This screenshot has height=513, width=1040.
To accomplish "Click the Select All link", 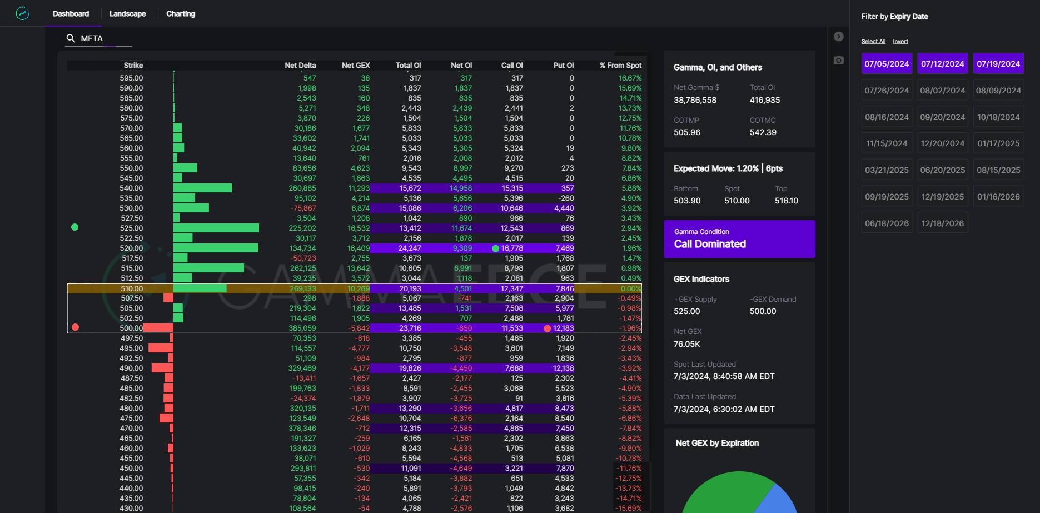I will (873, 42).
